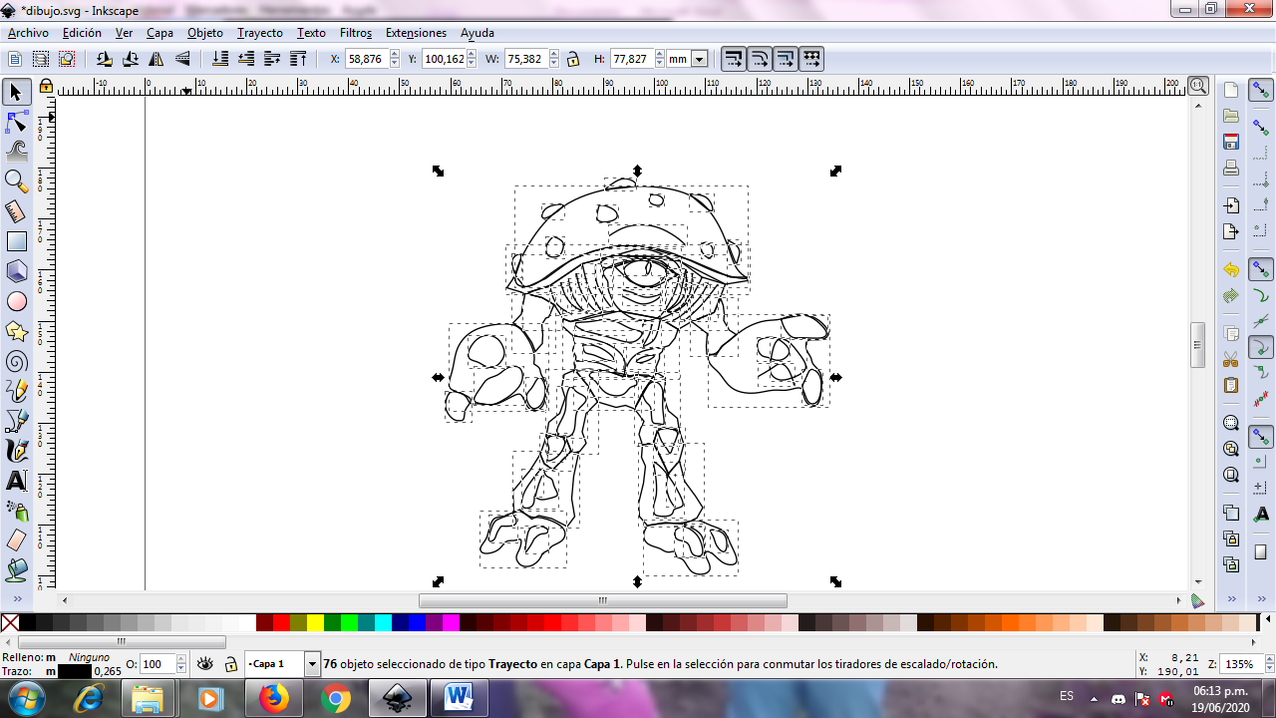Open the Filtros menu
This screenshot has height=718, width=1276.
coord(356,33)
